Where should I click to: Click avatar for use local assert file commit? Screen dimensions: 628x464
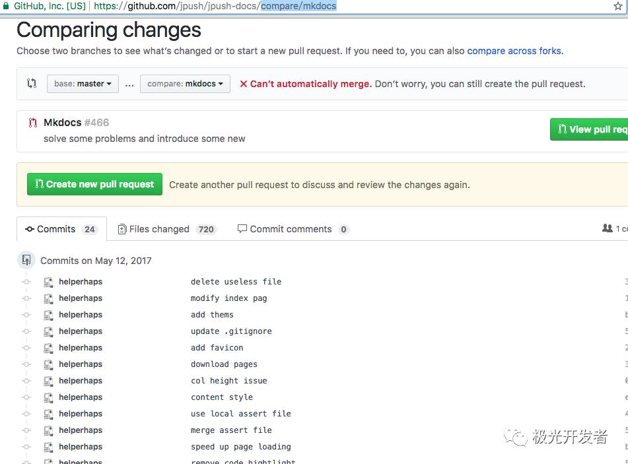(x=48, y=414)
